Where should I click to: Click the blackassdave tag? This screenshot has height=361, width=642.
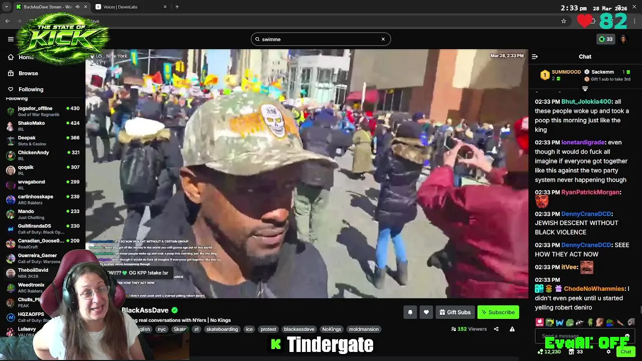299,329
